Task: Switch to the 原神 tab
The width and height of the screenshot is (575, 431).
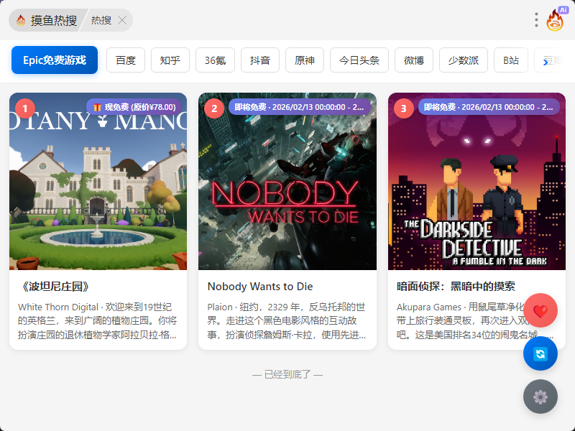Action: coord(304,60)
